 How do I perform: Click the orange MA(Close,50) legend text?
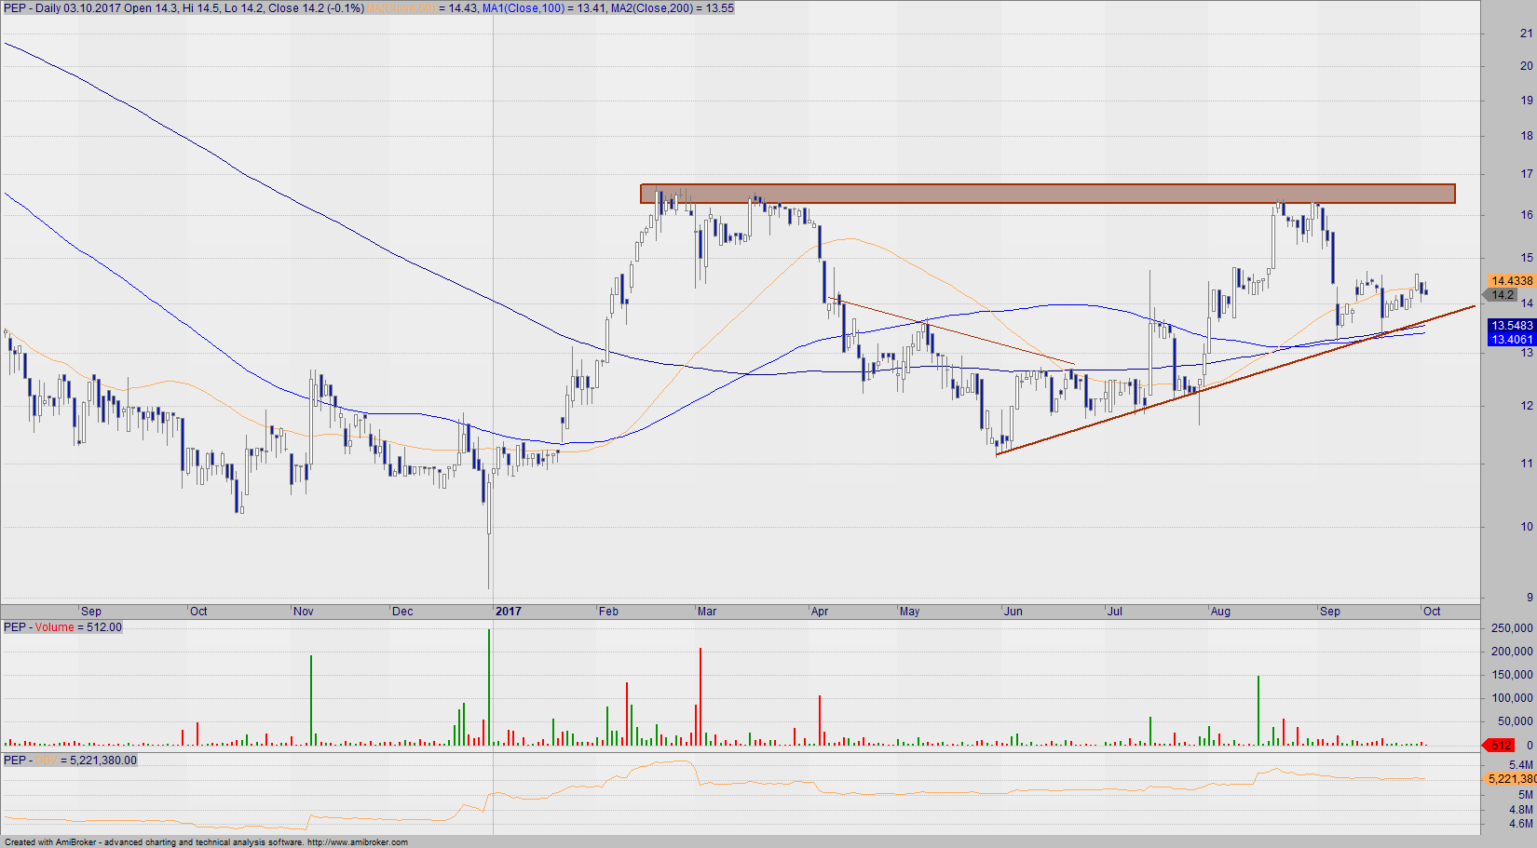(x=401, y=8)
